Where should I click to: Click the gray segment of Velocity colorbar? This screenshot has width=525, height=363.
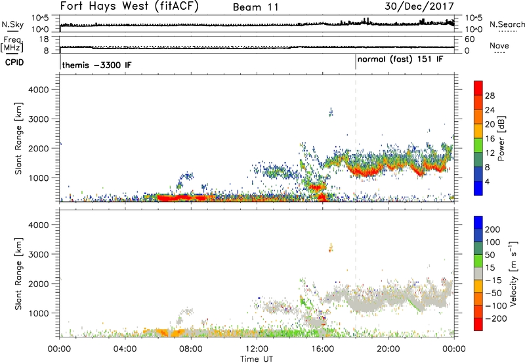(478, 274)
